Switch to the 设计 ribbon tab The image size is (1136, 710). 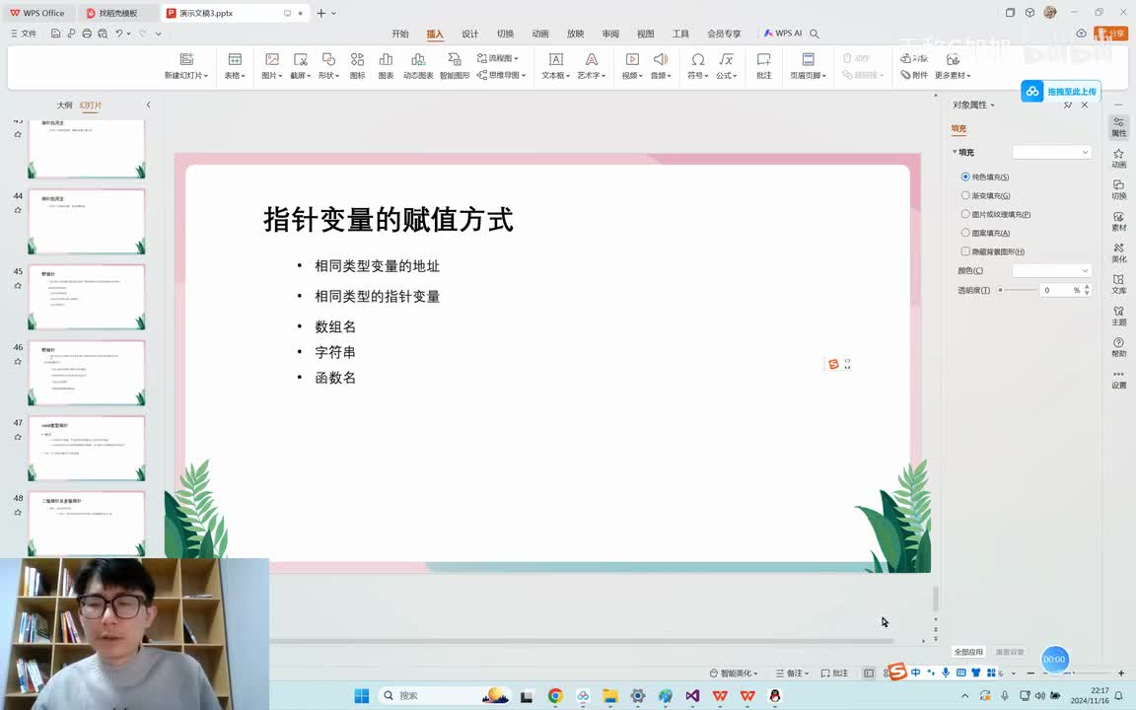coord(470,34)
